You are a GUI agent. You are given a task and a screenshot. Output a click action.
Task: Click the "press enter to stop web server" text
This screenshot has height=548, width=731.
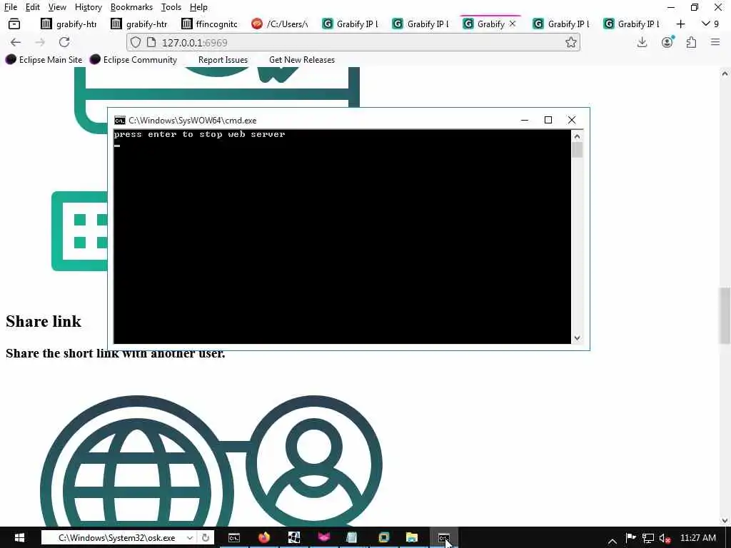click(199, 134)
